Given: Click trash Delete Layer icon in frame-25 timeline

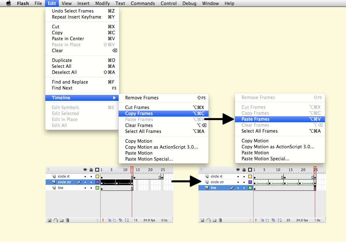Looking at the screenshot, I should [220, 220].
